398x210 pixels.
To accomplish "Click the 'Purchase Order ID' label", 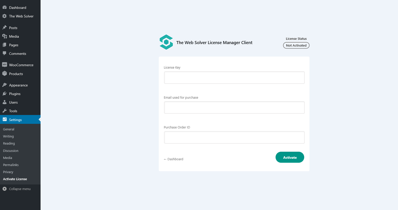I will [177, 127].
